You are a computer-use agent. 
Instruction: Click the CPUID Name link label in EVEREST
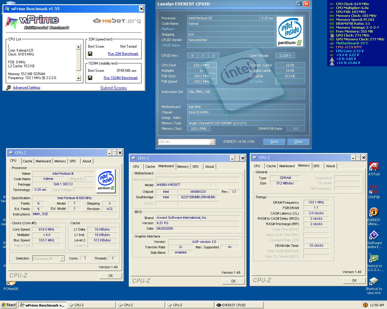pyautogui.click(x=171, y=45)
